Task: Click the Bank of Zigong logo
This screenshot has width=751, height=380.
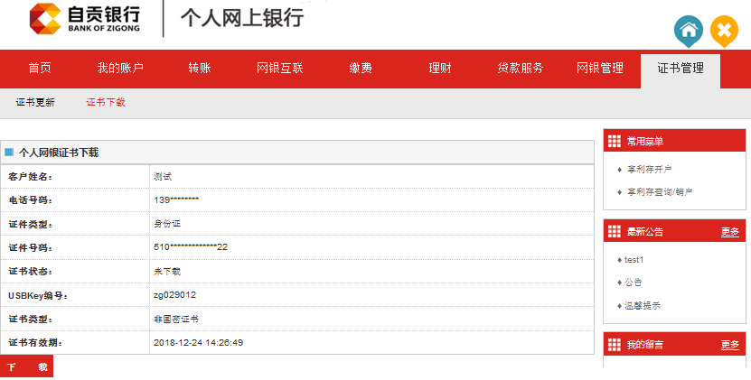Action: point(85,19)
